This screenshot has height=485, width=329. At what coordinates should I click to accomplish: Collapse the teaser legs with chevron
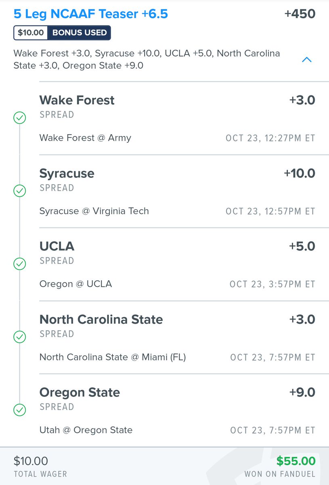click(x=307, y=60)
